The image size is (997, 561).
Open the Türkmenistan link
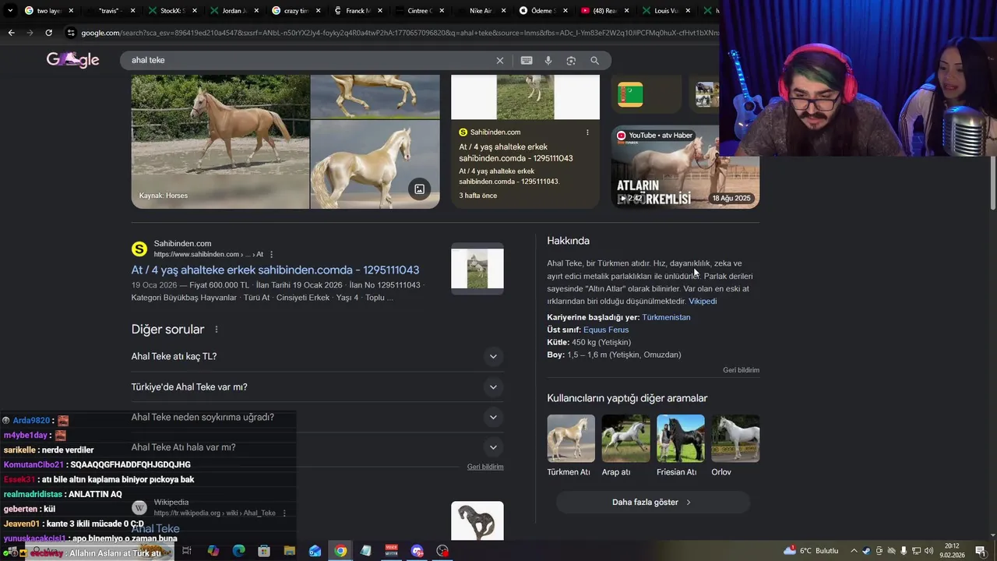point(666,317)
